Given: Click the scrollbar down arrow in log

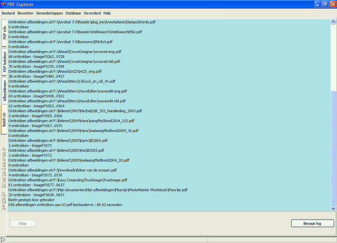Looking at the screenshot, I should tap(332, 208).
